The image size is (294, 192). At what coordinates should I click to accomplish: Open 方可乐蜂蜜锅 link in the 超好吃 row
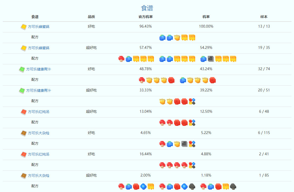pos(38,48)
